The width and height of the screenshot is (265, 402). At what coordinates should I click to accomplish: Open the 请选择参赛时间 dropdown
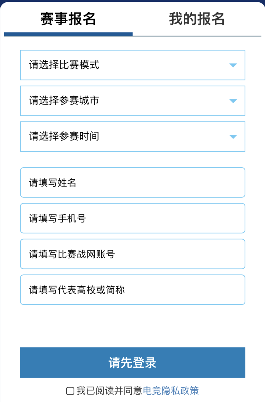(132, 137)
